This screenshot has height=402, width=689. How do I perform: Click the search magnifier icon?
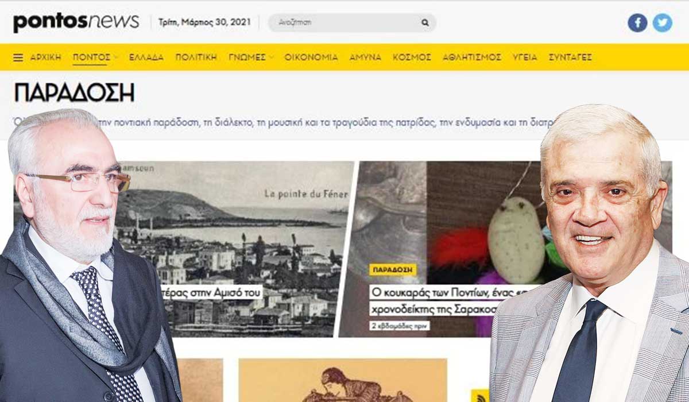click(425, 23)
